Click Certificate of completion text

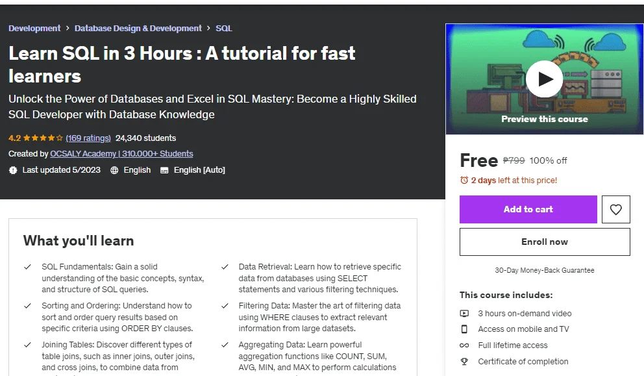[x=523, y=362]
